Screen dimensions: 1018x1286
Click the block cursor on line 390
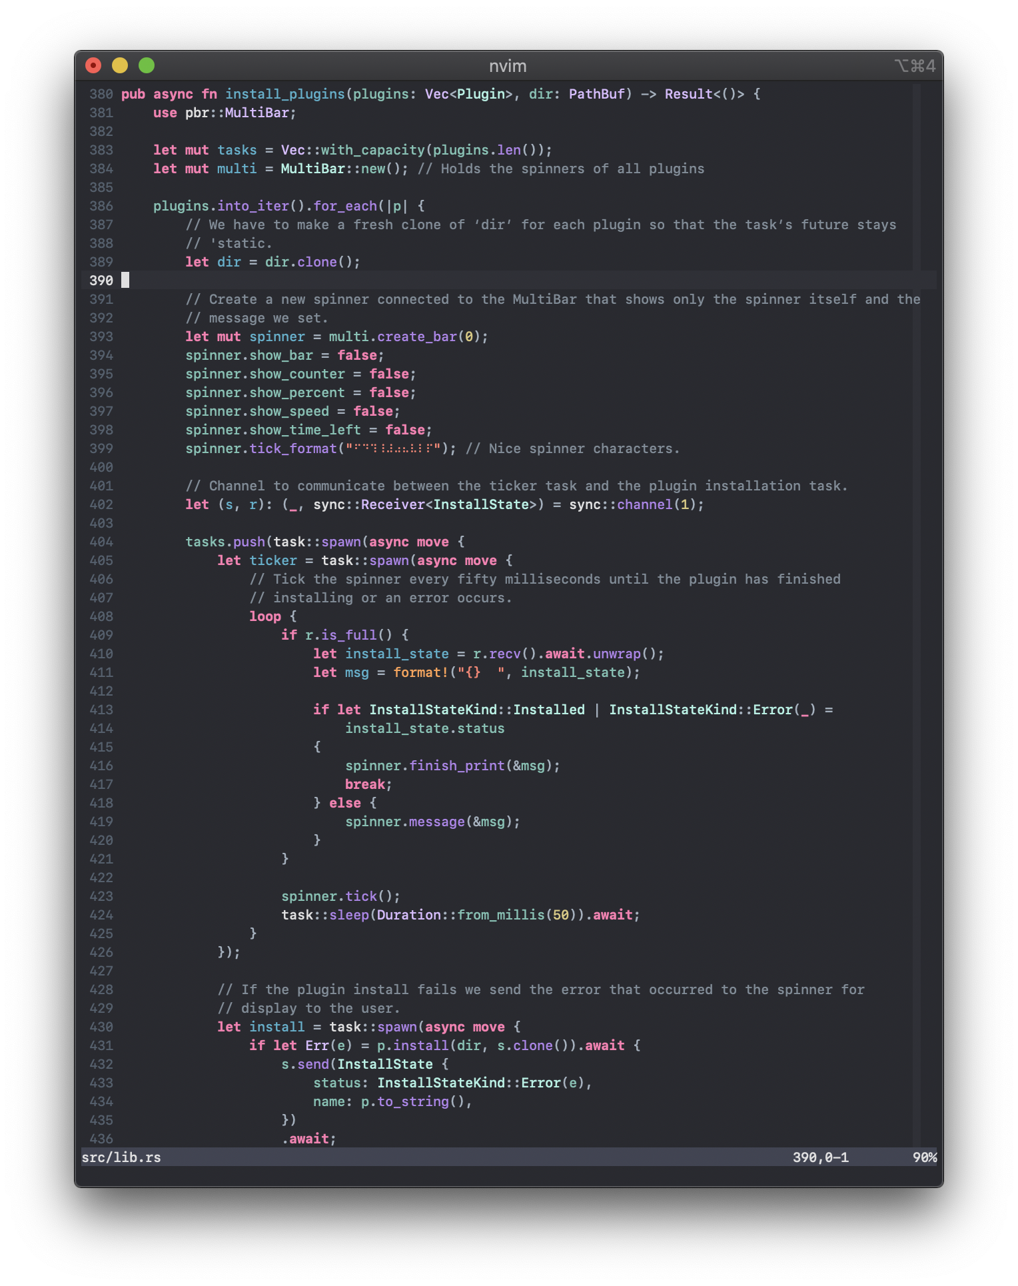125,281
